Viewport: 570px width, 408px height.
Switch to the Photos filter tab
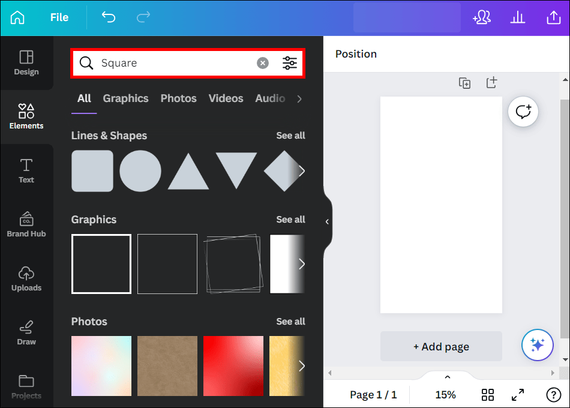(178, 98)
